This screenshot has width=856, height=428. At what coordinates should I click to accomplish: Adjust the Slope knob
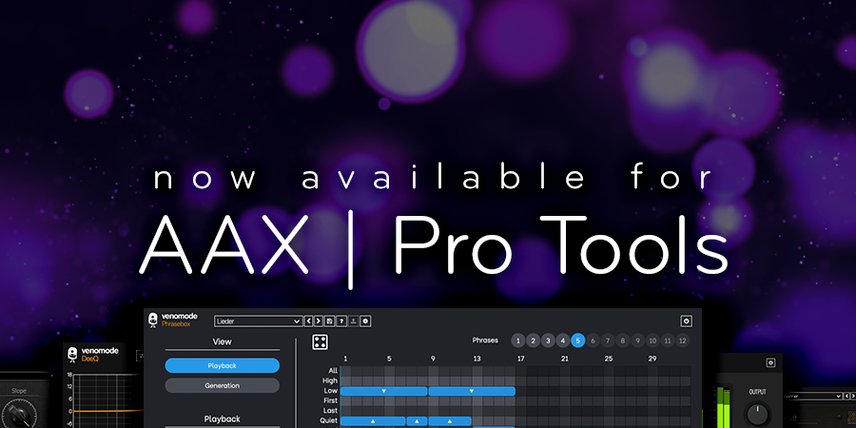pos(21,415)
